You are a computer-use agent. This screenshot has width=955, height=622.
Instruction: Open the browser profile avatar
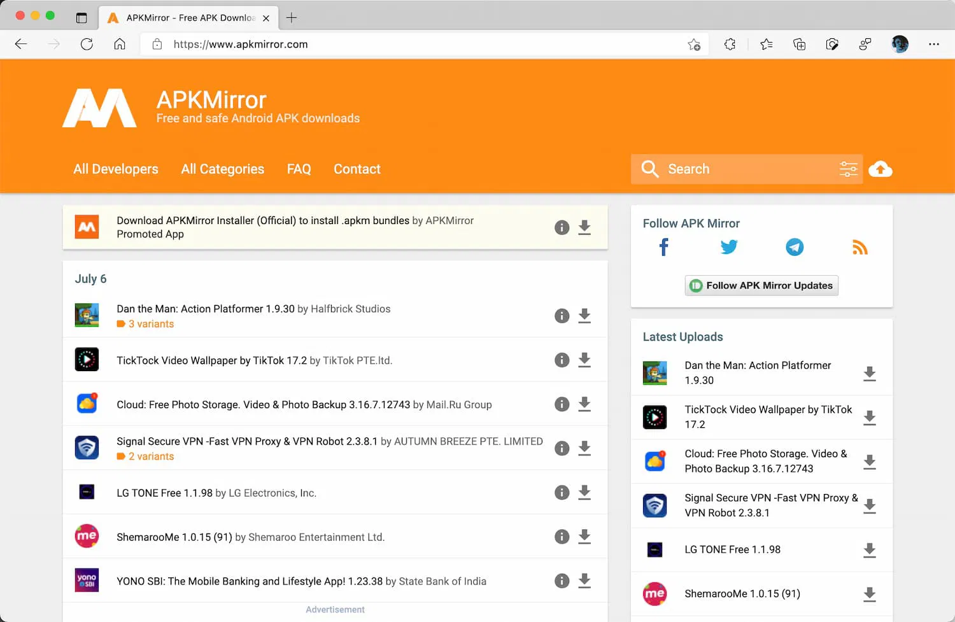click(900, 44)
